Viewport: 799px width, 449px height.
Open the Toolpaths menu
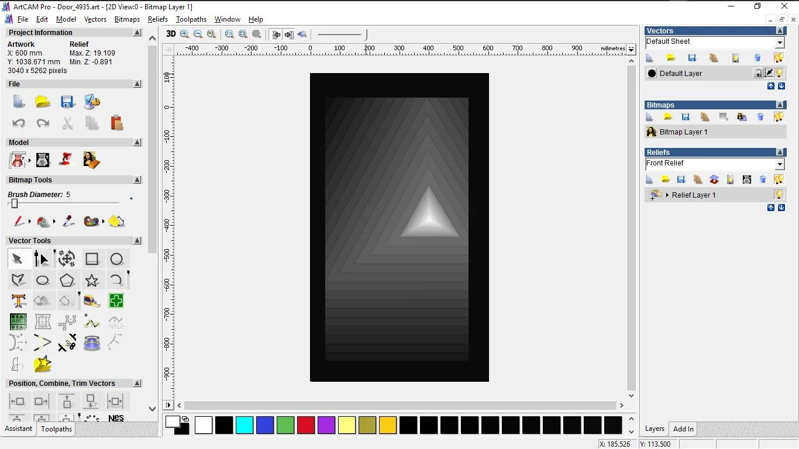(x=191, y=19)
